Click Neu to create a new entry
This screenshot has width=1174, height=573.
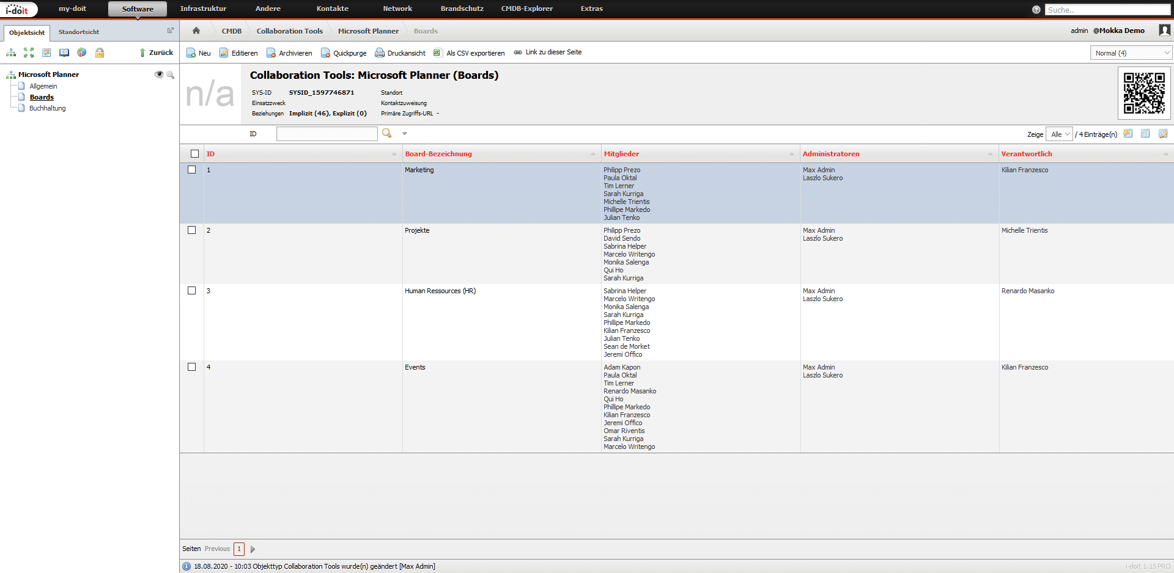click(199, 53)
